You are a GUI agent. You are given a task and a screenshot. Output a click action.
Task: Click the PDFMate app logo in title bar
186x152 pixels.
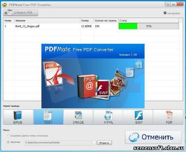pyautogui.click(x=5, y=5)
